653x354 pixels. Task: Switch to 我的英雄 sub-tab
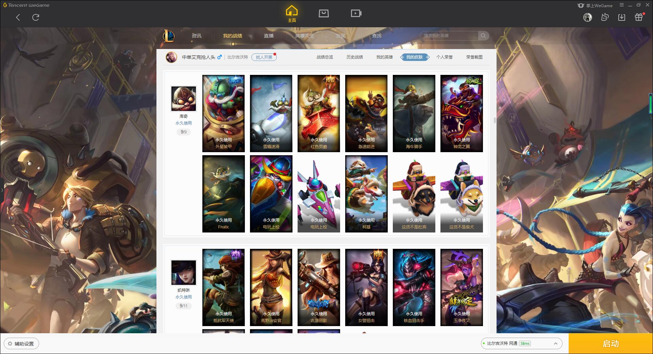[385, 57]
